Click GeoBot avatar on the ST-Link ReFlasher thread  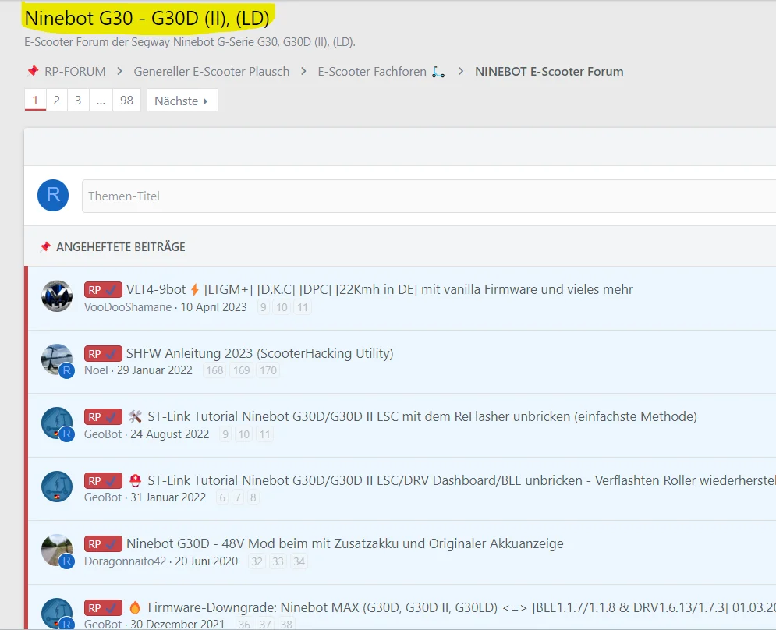point(56,423)
